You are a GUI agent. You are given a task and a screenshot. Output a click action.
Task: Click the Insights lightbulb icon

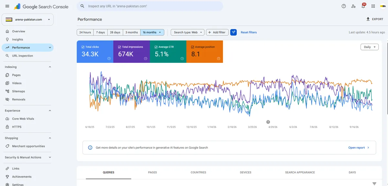point(7,39)
